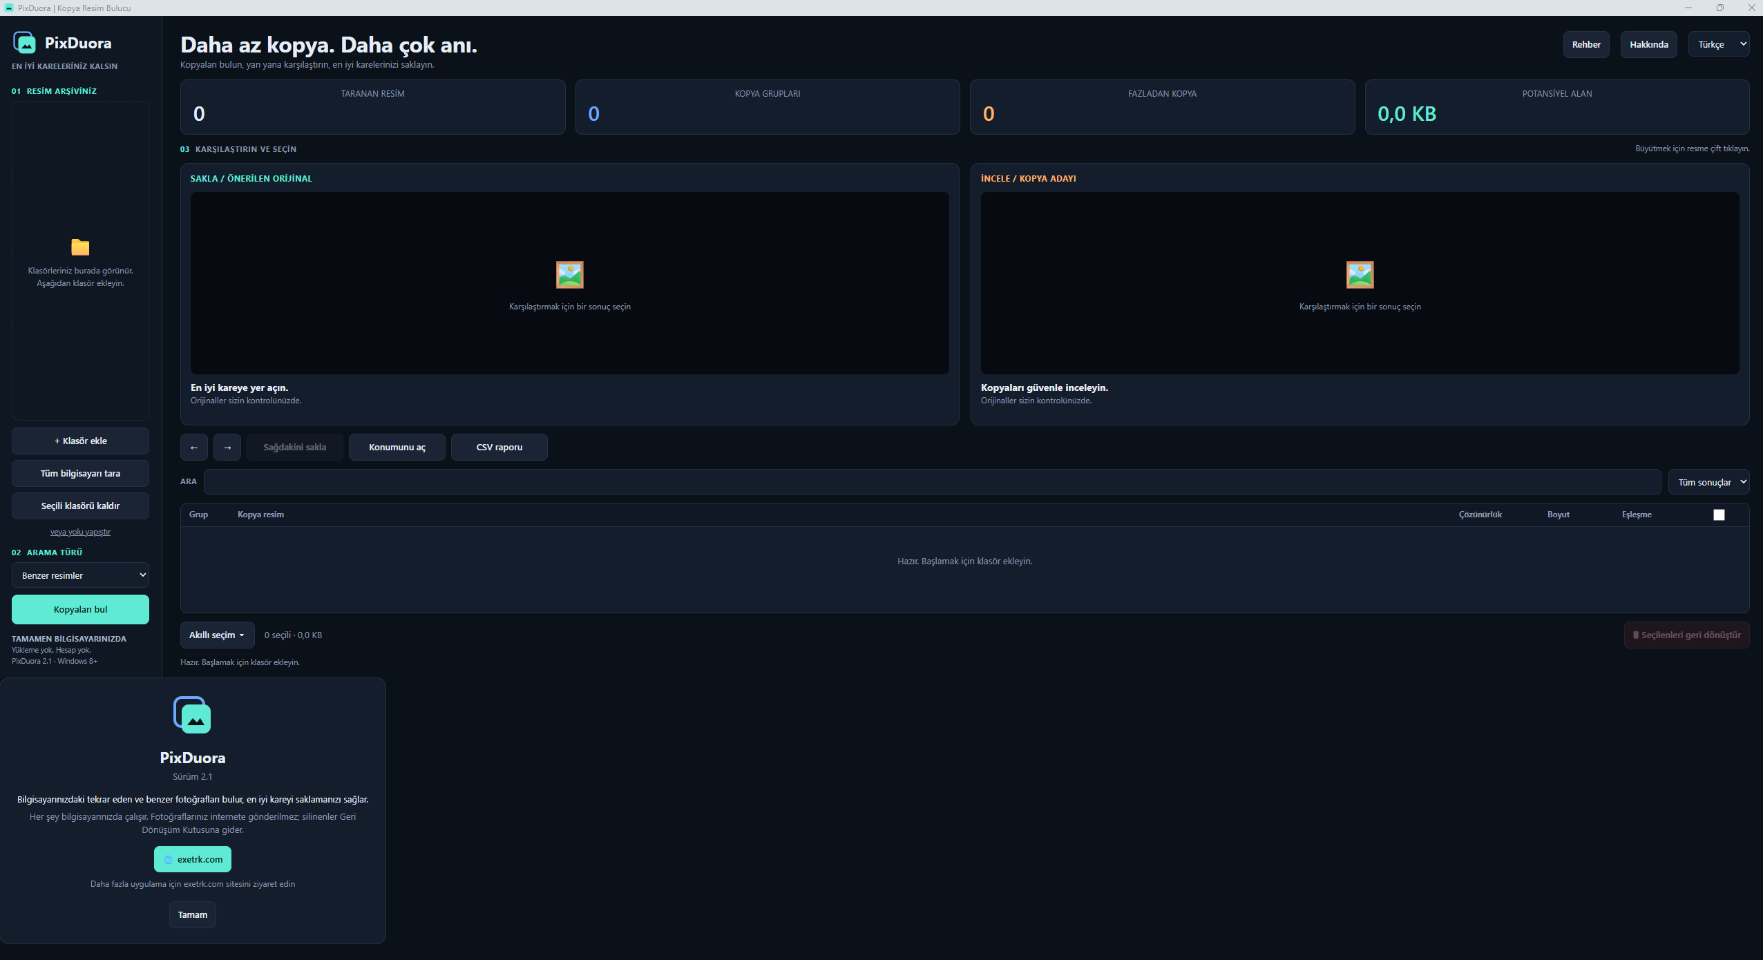Click the picture placeholder icon in İNCELE panel
The width and height of the screenshot is (1763, 960).
(1360, 275)
